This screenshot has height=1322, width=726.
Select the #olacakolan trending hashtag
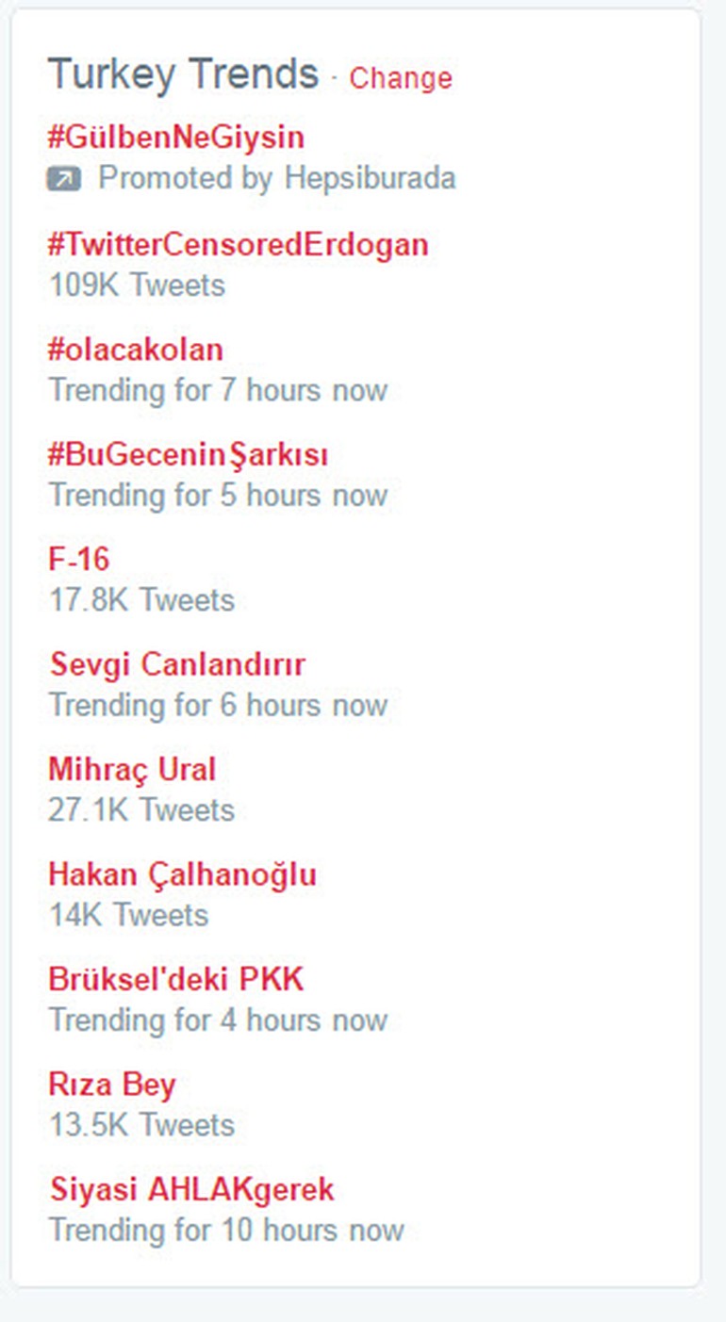pyautogui.click(x=135, y=350)
